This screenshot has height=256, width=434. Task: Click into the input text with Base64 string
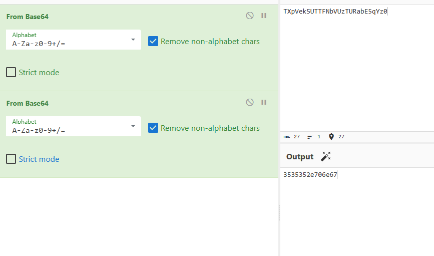click(x=335, y=12)
